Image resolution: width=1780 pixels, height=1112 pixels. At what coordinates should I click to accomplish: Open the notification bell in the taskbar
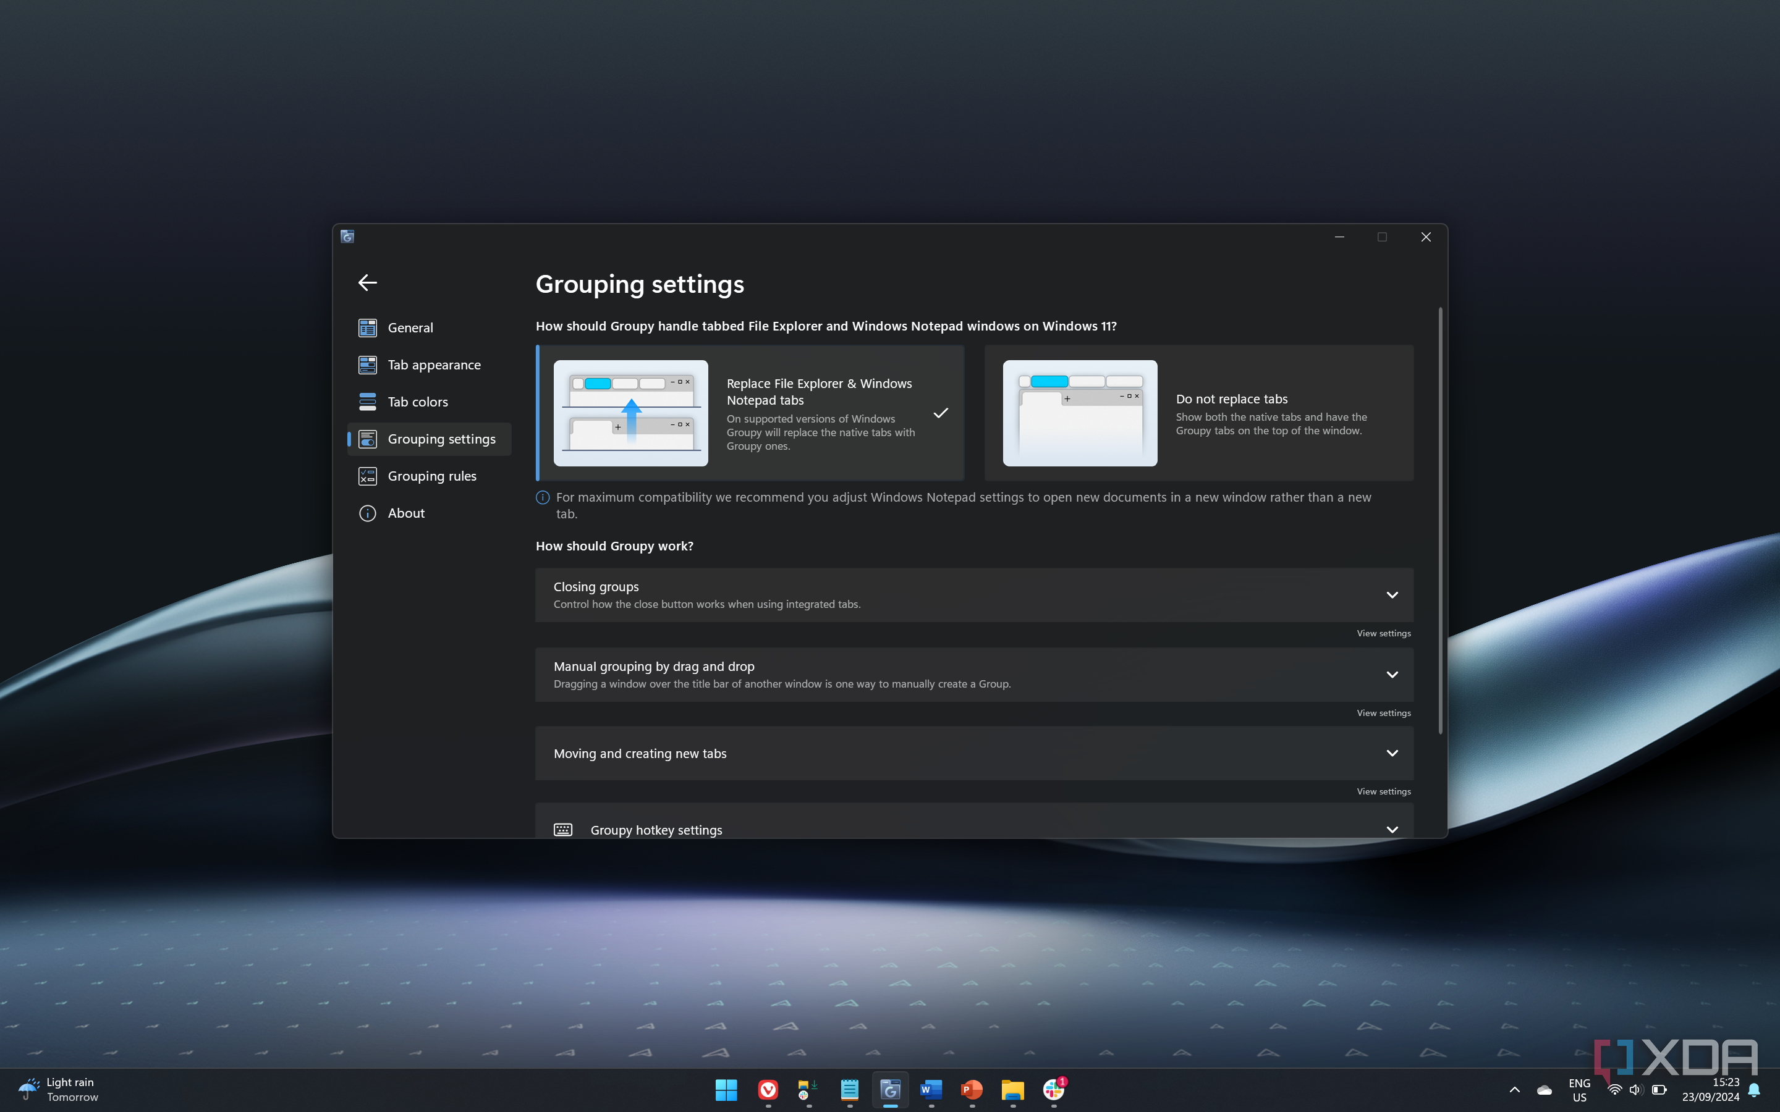(x=1754, y=1090)
